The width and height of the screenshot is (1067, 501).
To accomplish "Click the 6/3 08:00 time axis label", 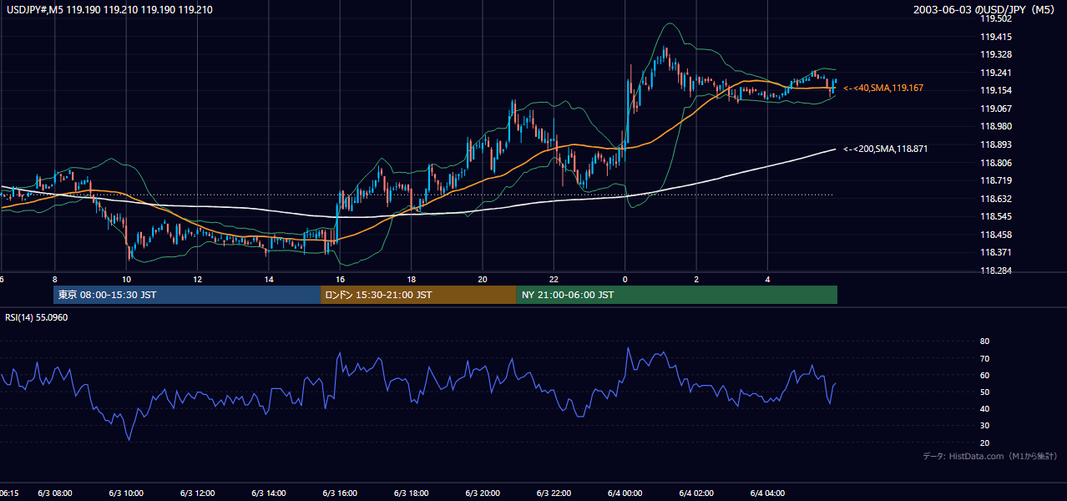I will (x=55, y=493).
